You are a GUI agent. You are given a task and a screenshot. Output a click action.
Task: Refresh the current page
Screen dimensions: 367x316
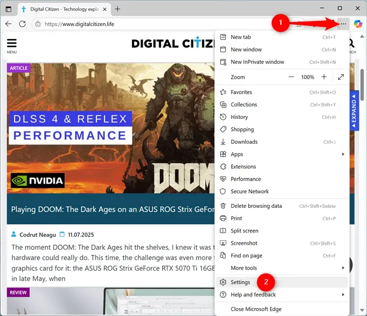[x=23, y=24]
